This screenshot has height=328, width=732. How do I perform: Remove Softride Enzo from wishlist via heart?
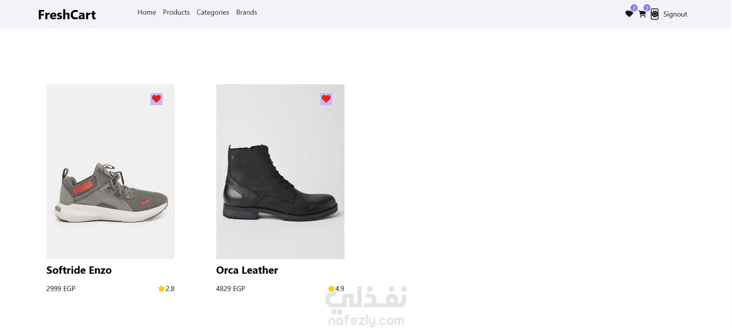pyautogui.click(x=156, y=99)
